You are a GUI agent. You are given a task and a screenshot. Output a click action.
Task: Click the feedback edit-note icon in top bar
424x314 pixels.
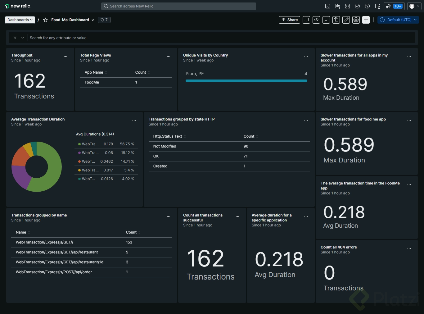[x=377, y=6]
